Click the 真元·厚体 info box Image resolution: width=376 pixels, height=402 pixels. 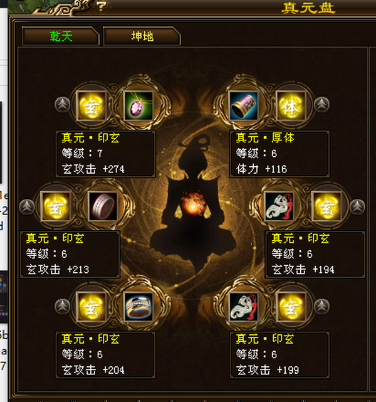tap(279, 154)
